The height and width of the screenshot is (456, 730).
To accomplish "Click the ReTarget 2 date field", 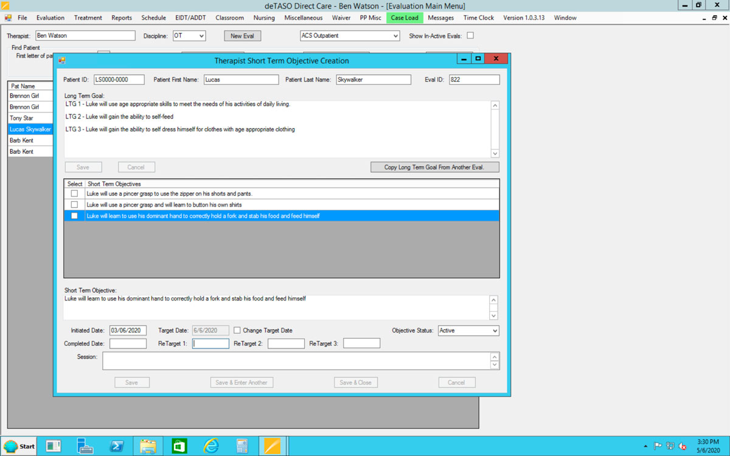I will pos(286,344).
